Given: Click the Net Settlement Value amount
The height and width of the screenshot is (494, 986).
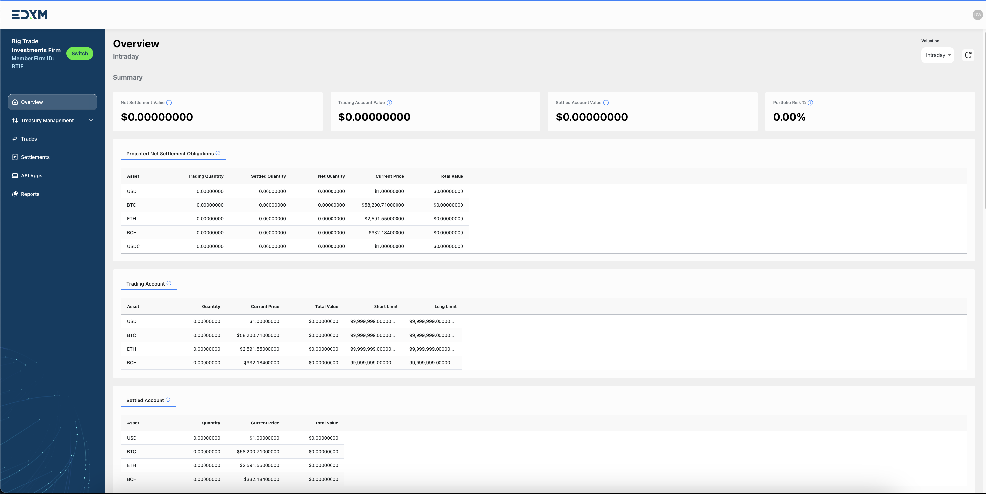Looking at the screenshot, I should pyautogui.click(x=157, y=117).
